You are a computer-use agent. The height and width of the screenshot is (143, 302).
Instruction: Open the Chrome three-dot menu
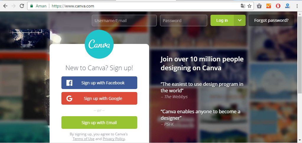click(x=297, y=6)
